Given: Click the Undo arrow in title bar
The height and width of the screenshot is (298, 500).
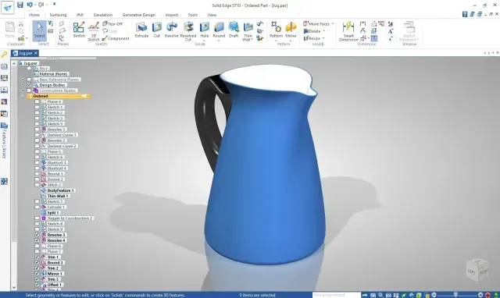Looking at the screenshot, I should [x=30, y=5].
